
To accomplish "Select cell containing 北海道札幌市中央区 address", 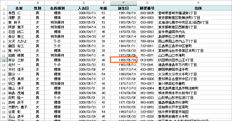I will pyautogui.click(x=195, y=22).
